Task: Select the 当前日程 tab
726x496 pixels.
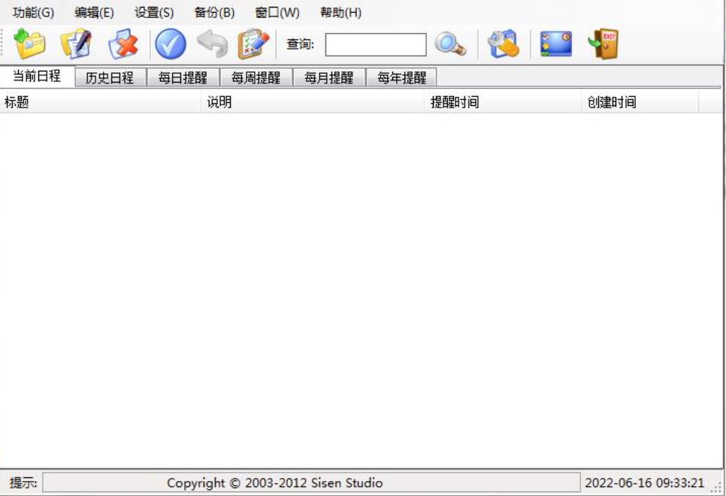Action: 37,77
